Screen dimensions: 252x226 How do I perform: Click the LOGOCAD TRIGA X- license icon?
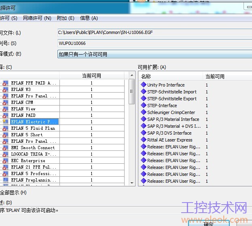tap(5, 154)
